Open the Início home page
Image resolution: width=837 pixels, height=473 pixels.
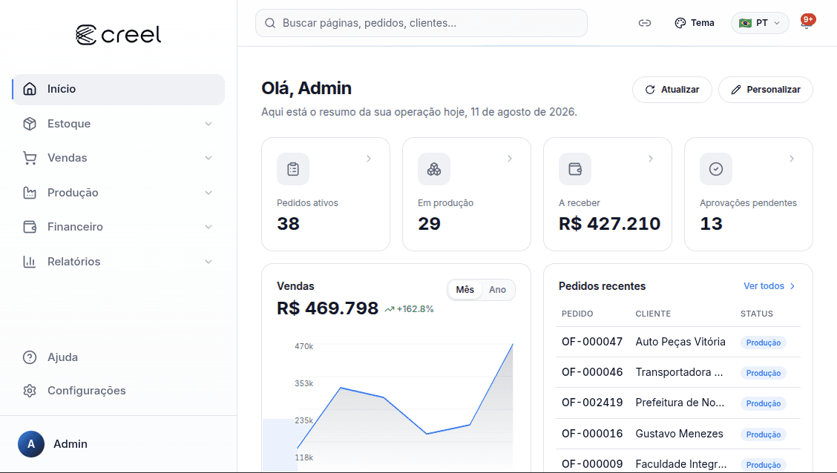119,89
